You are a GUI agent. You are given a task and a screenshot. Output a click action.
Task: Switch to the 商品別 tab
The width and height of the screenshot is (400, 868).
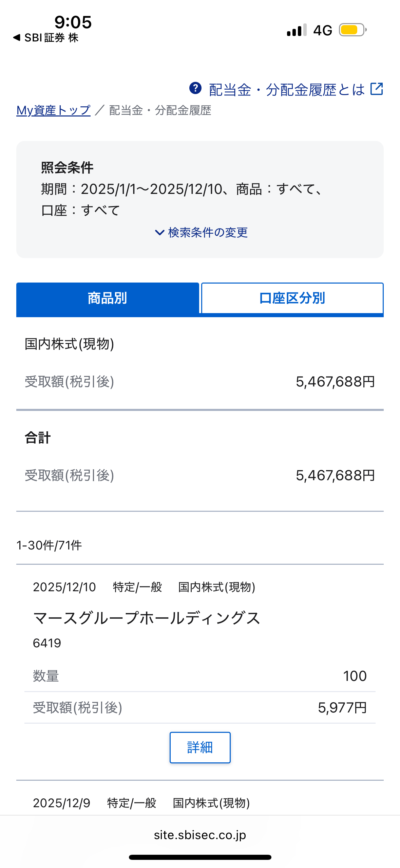click(x=108, y=298)
